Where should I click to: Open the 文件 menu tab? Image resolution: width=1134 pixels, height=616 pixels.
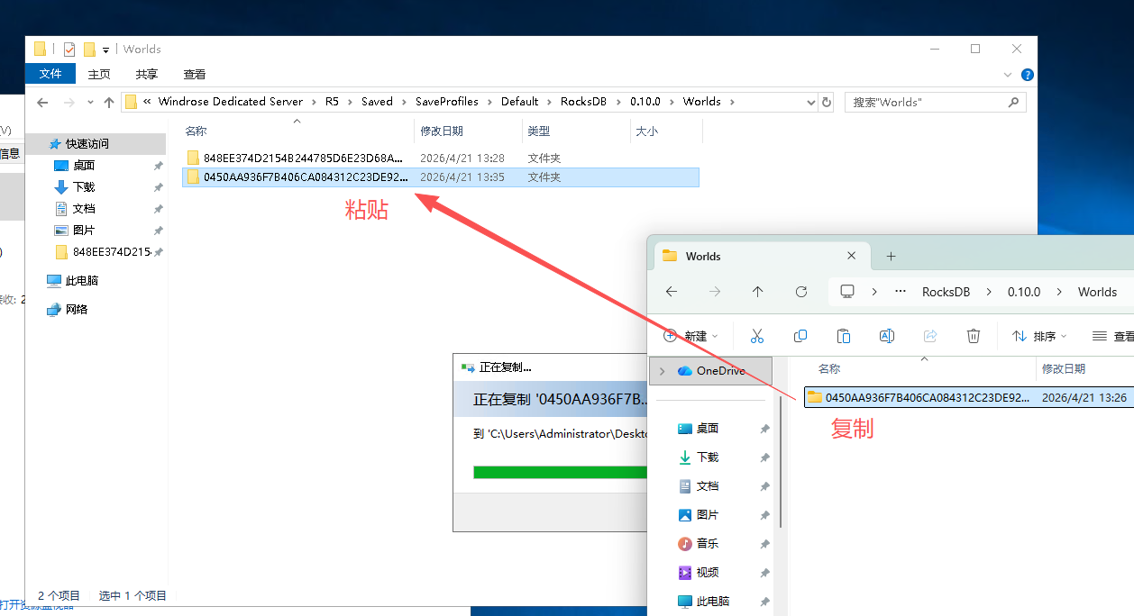click(50, 74)
